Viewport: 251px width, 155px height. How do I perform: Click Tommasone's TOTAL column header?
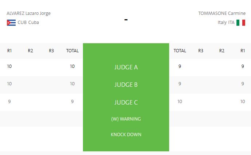(x=180, y=51)
